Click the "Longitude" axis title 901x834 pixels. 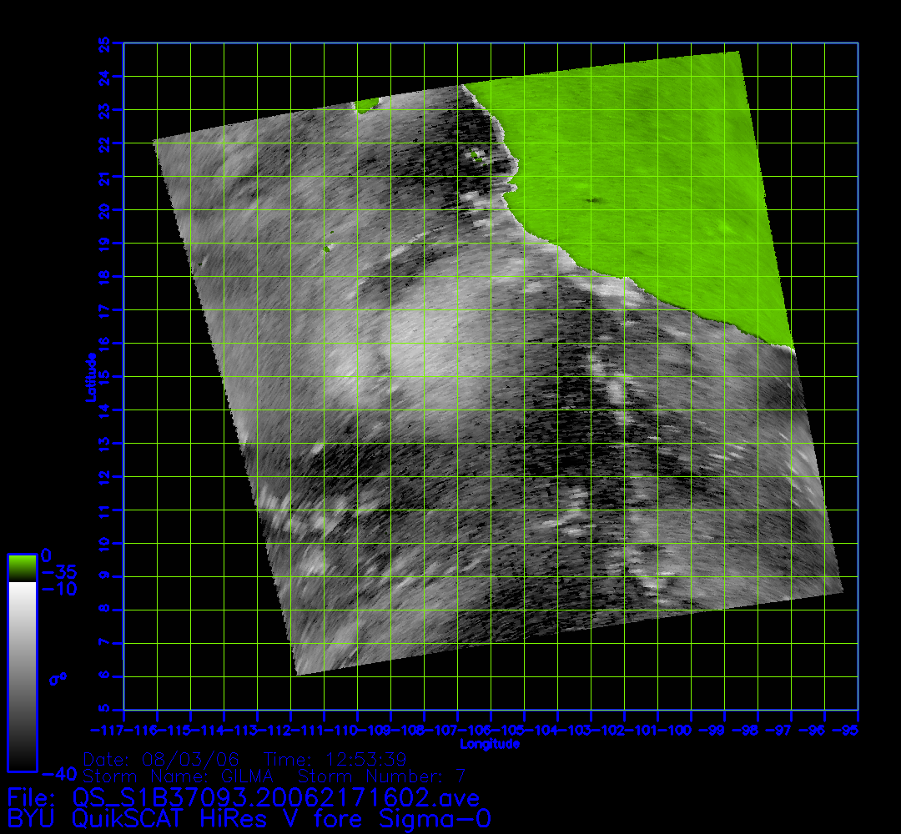coord(490,743)
